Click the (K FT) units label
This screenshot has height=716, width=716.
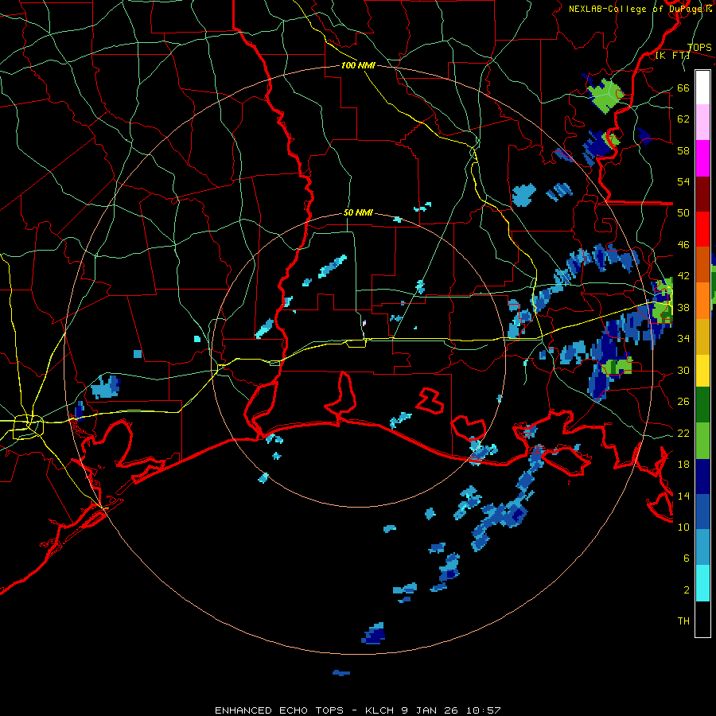(672, 56)
